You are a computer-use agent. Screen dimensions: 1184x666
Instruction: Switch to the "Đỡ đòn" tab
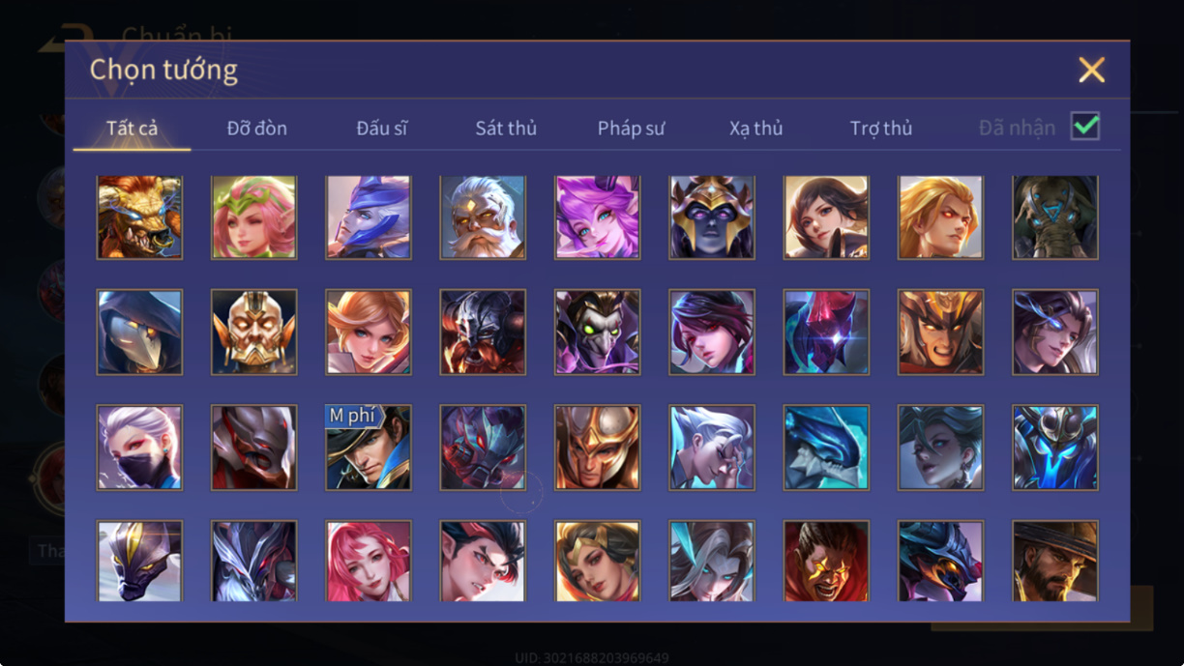[x=257, y=128]
